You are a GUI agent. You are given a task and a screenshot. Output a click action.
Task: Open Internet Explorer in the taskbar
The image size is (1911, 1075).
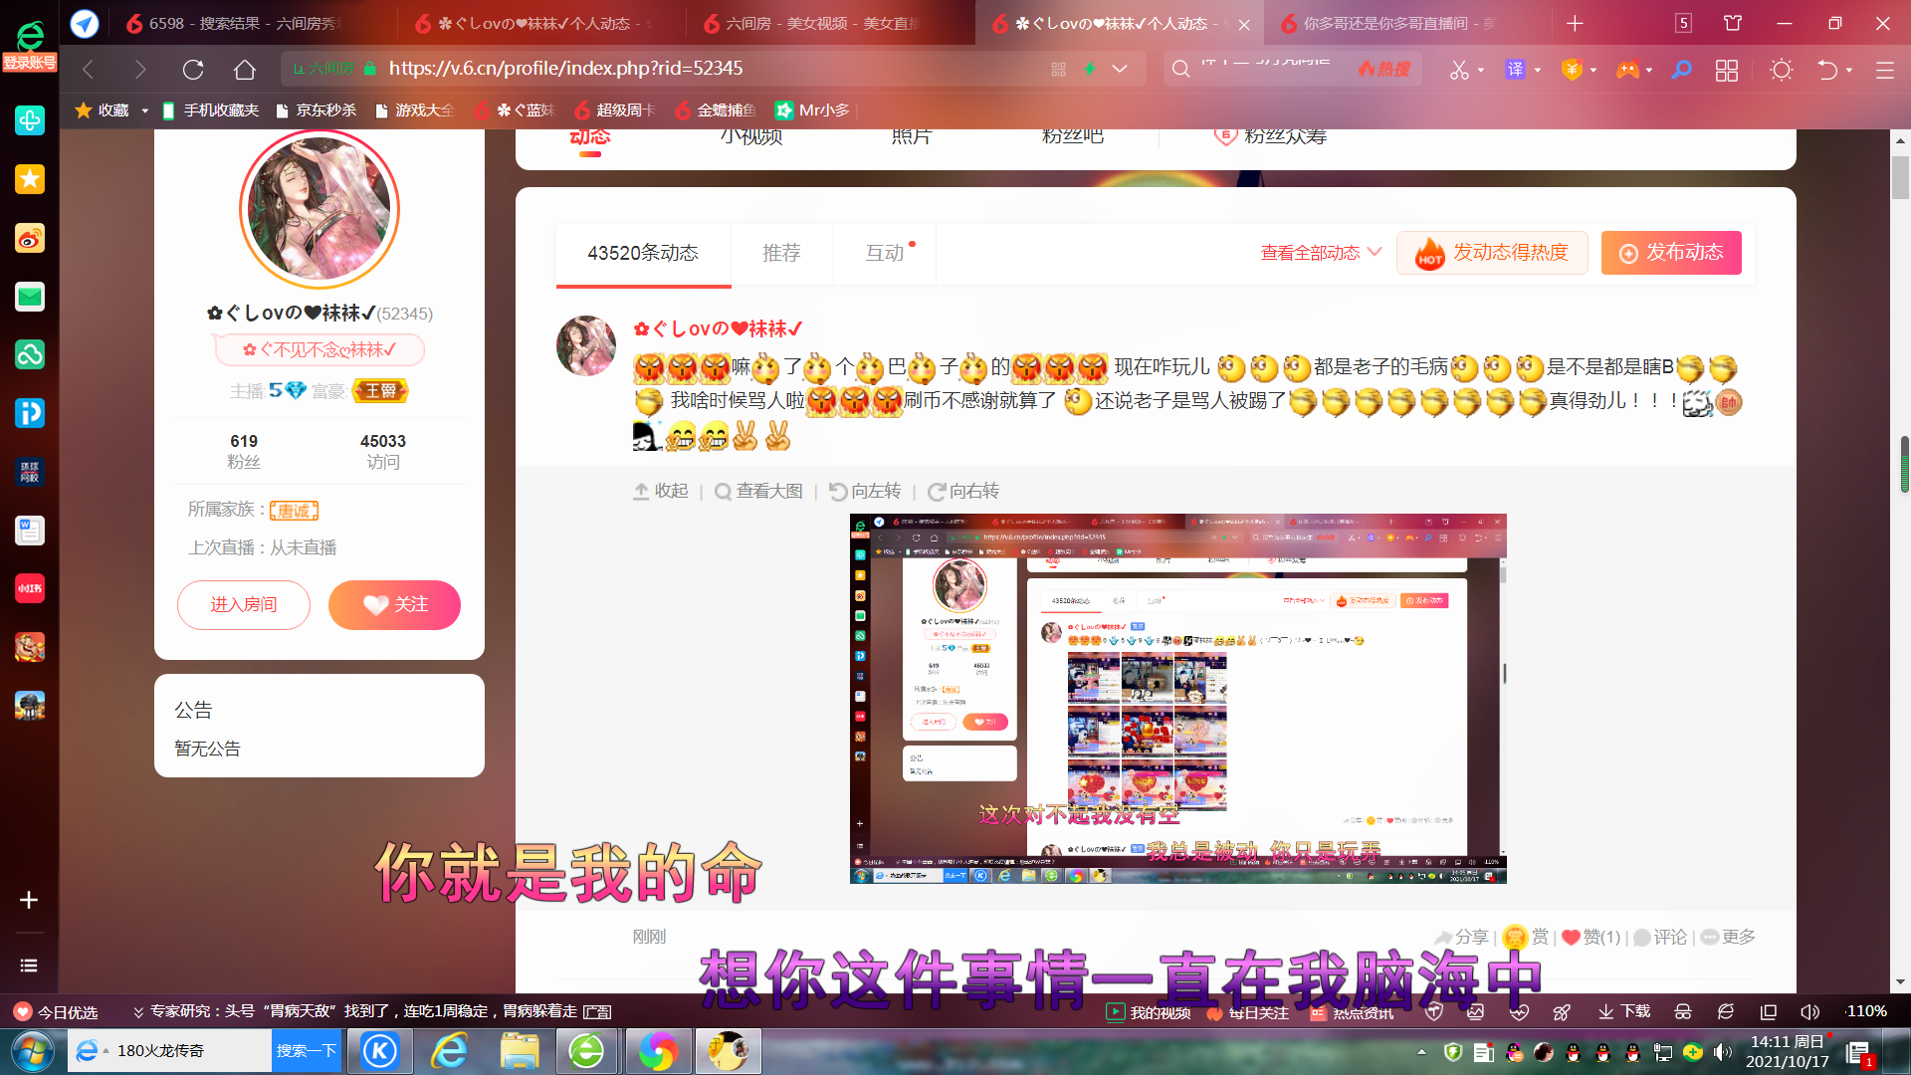[x=449, y=1051]
